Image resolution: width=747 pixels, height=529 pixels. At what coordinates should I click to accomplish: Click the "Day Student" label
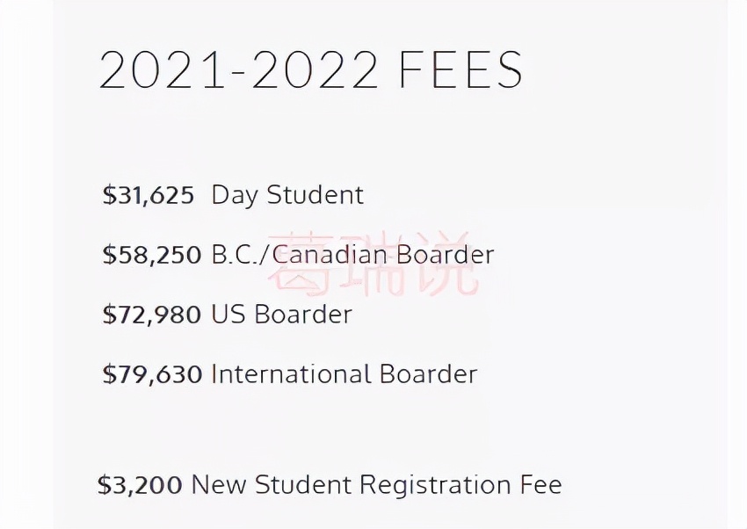tap(287, 195)
